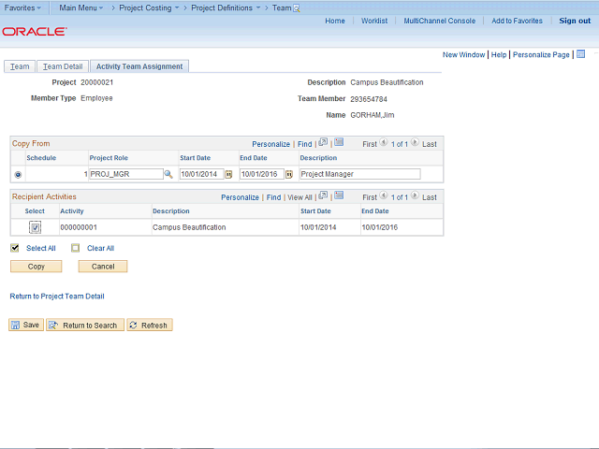Click Sign out

tap(575, 21)
